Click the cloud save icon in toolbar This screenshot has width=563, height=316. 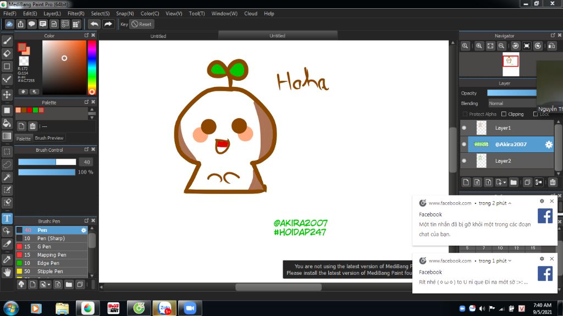pos(9,24)
